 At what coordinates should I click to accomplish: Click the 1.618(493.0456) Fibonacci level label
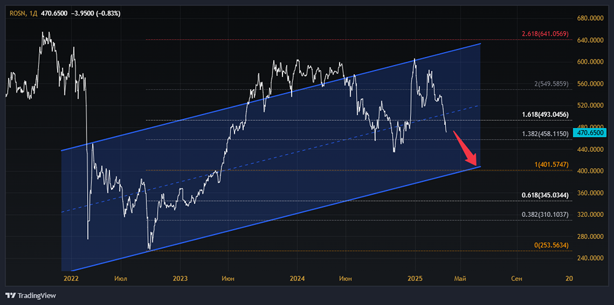(545, 115)
